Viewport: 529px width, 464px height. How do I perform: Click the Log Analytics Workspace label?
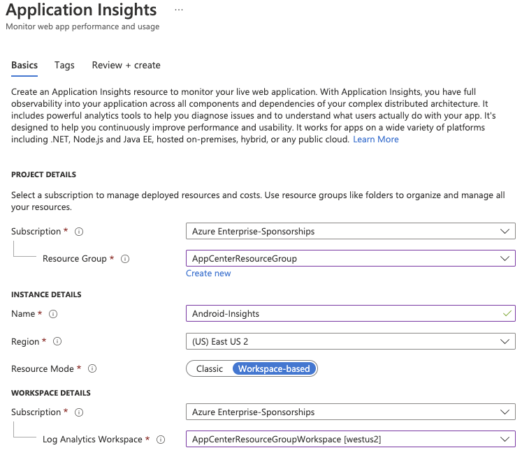click(92, 440)
